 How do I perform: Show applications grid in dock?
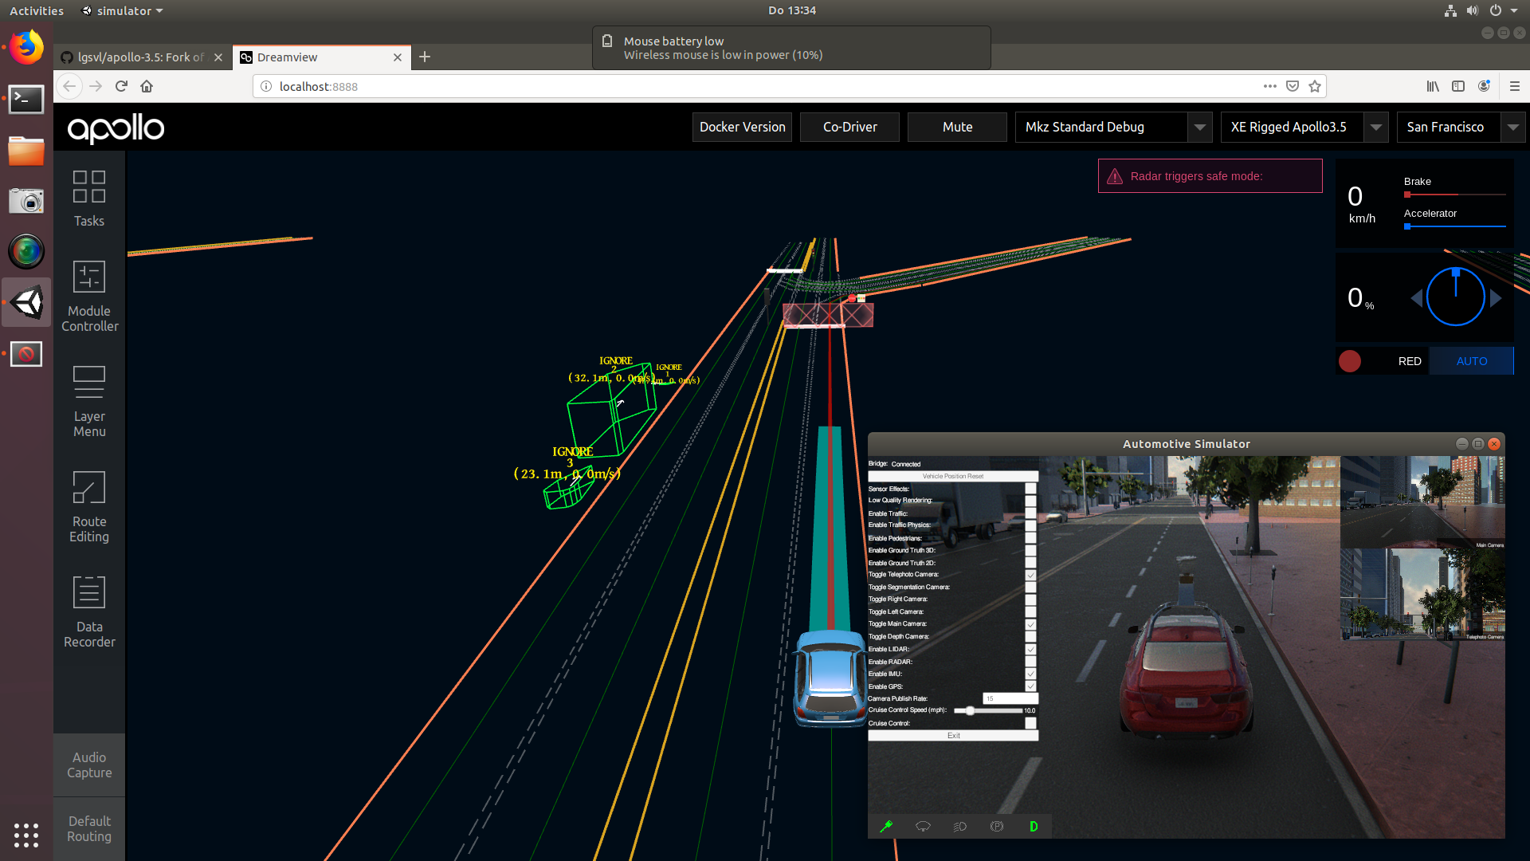pos(26,835)
